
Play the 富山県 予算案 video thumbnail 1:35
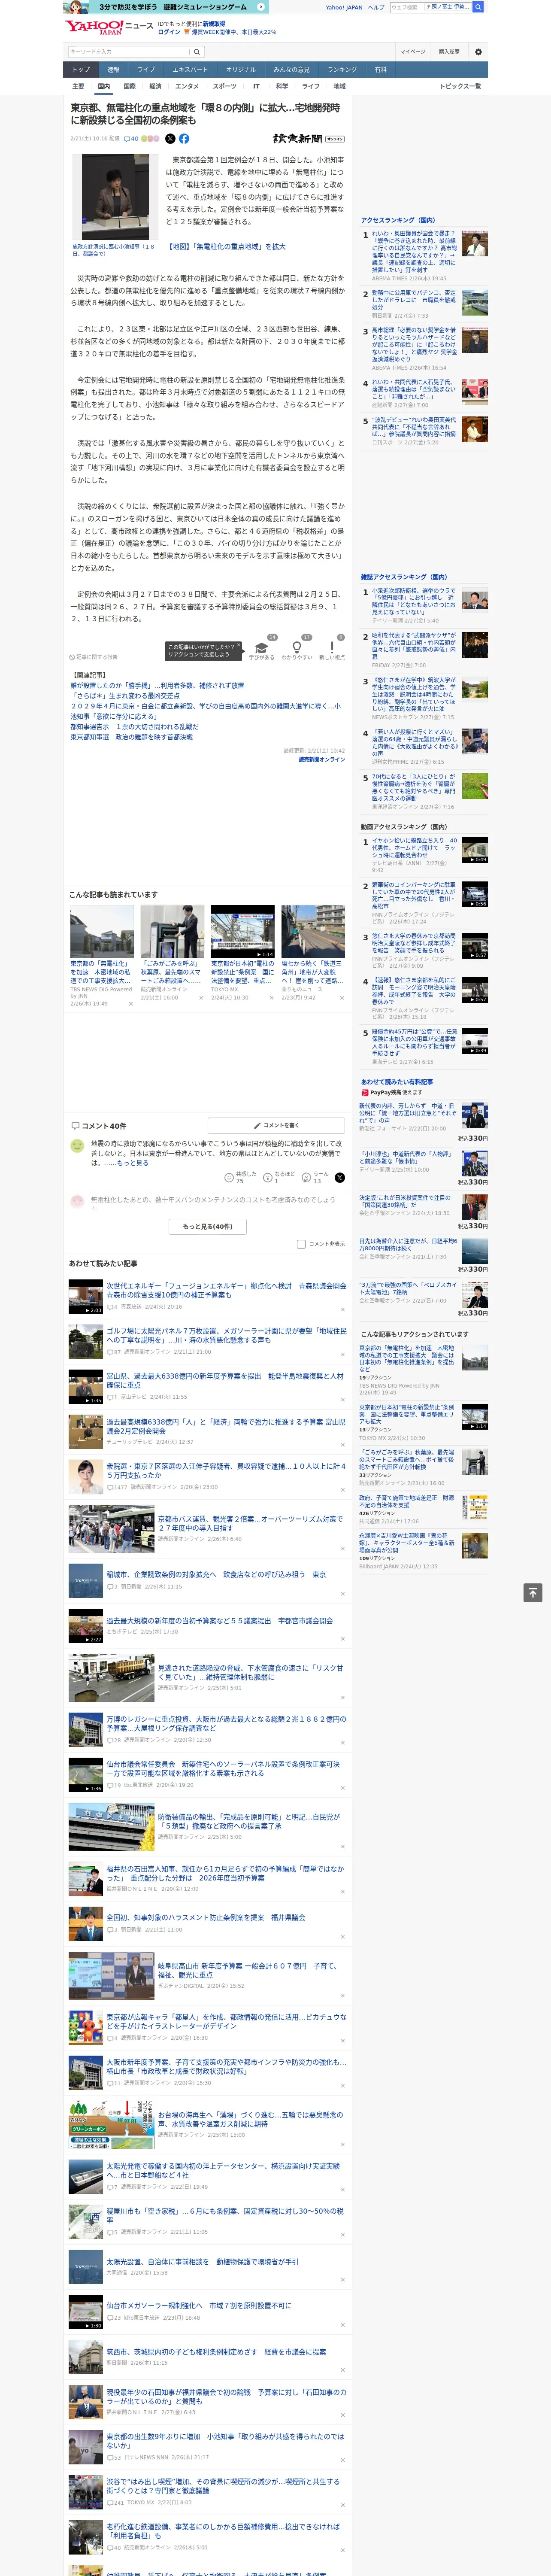tap(86, 1387)
